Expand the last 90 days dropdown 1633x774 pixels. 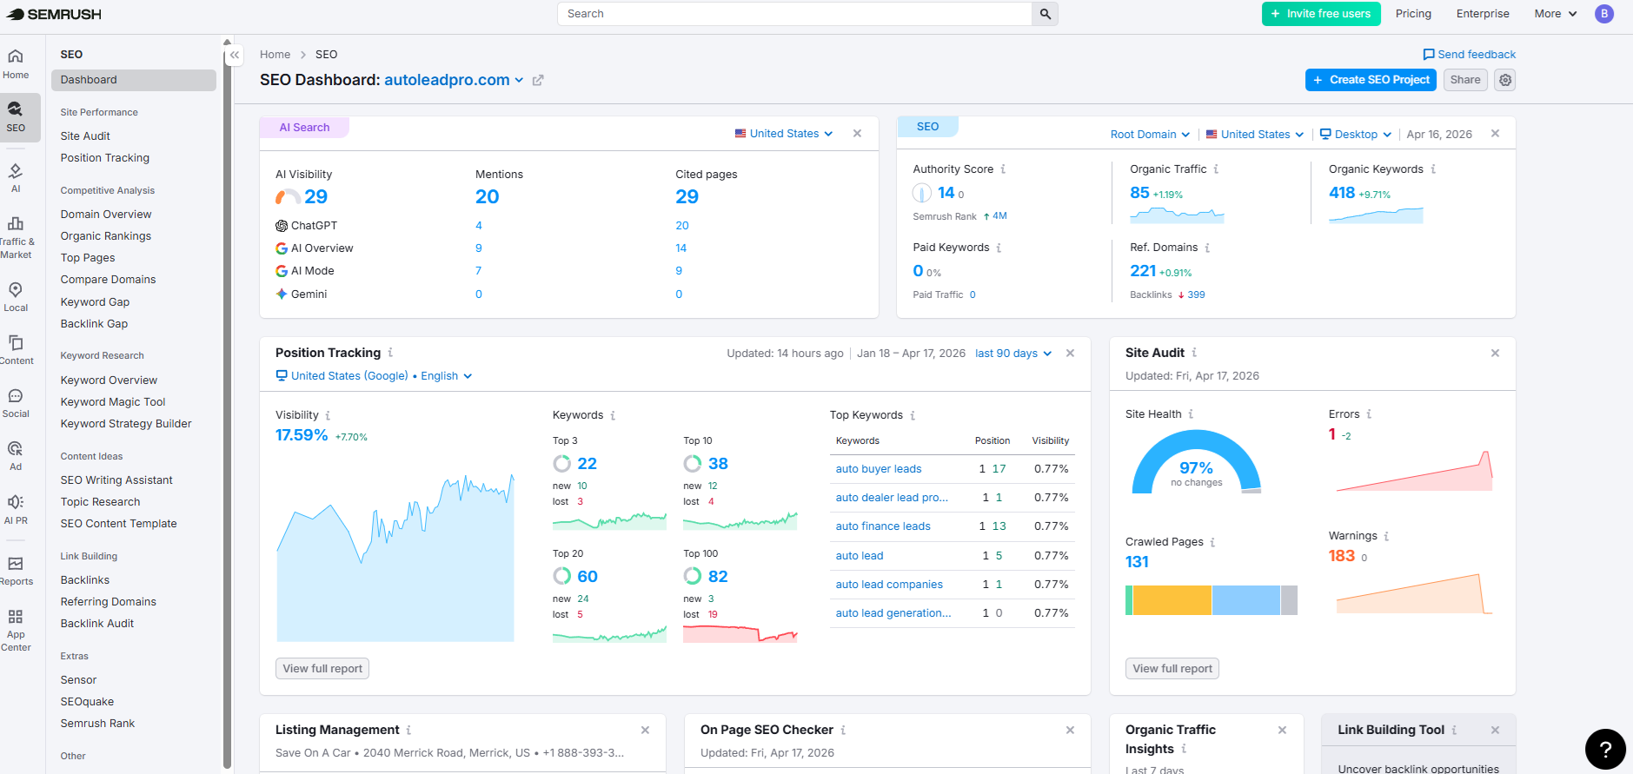coord(1012,354)
